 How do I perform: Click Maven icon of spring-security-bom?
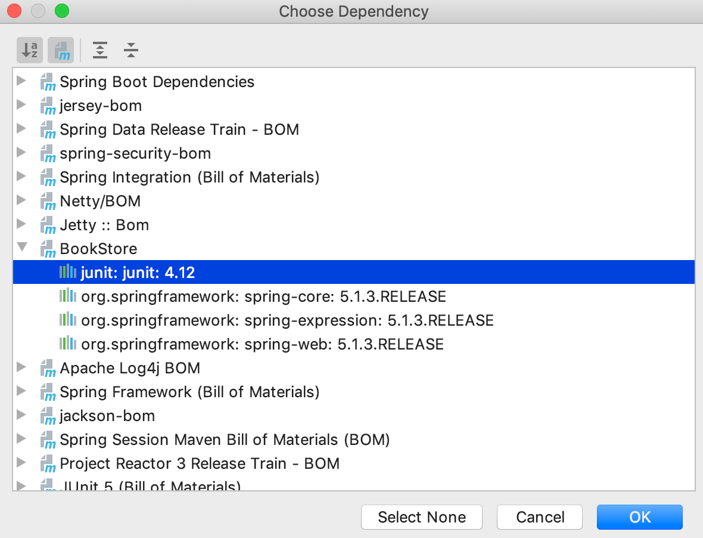pyautogui.click(x=48, y=153)
